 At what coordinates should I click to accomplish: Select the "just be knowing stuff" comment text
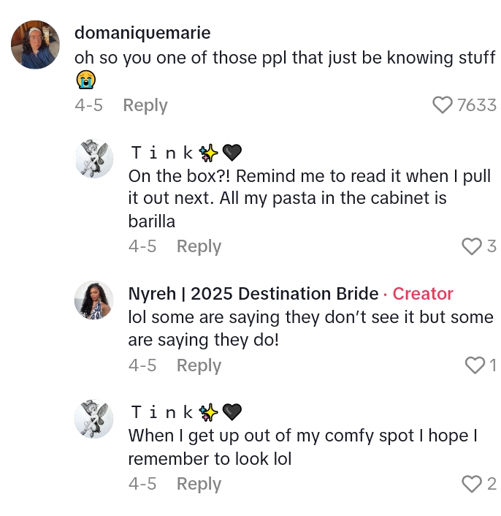[285, 58]
